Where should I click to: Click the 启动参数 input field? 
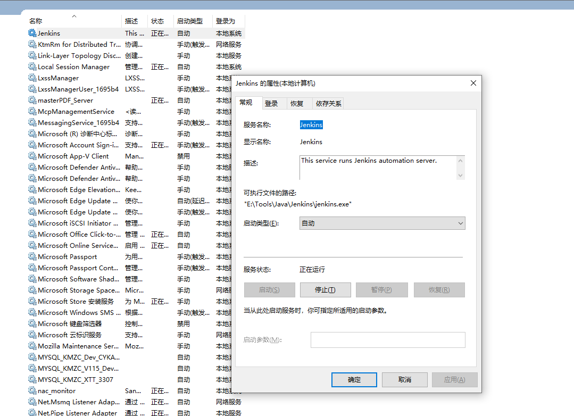[388, 340]
